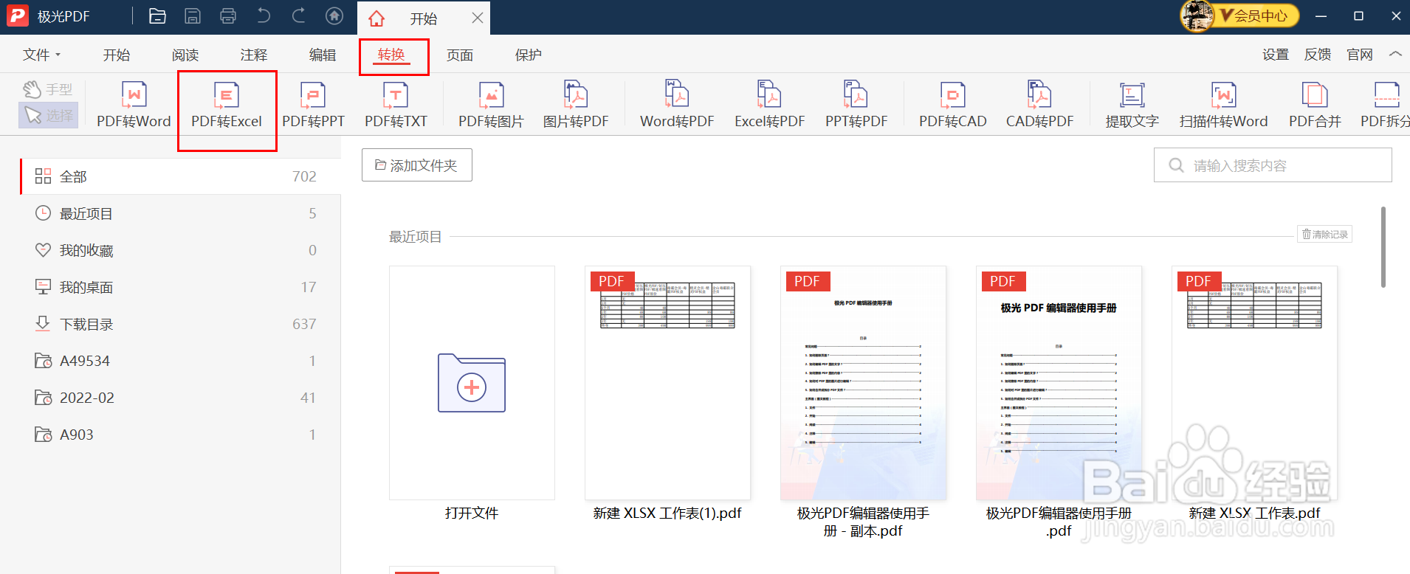Click the PDF合并 merge icon
The width and height of the screenshot is (1410, 574).
[x=1315, y=105]
